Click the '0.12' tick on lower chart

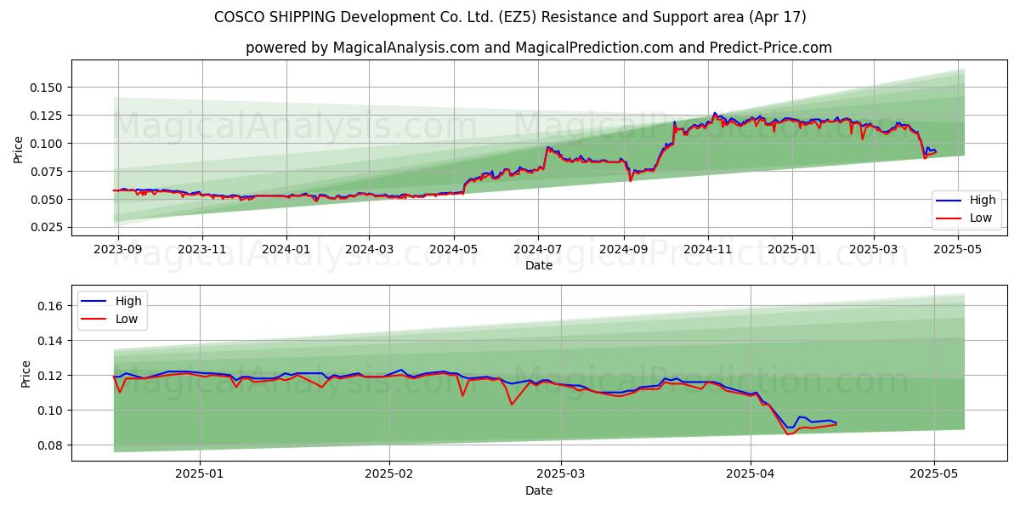tap(50, 376)
